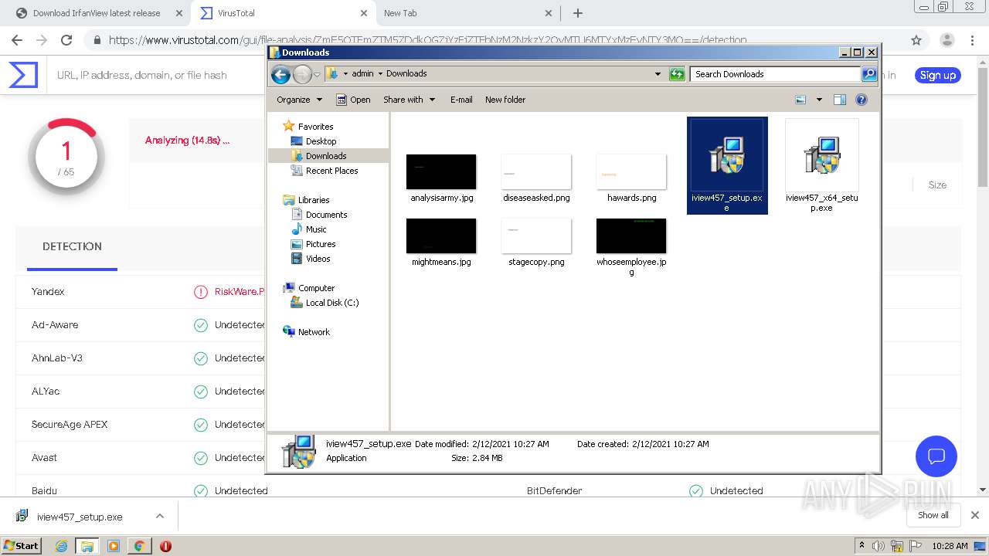Open a new Chrome tab with plus
Screen dimensions: 989x556
point(577,13)
